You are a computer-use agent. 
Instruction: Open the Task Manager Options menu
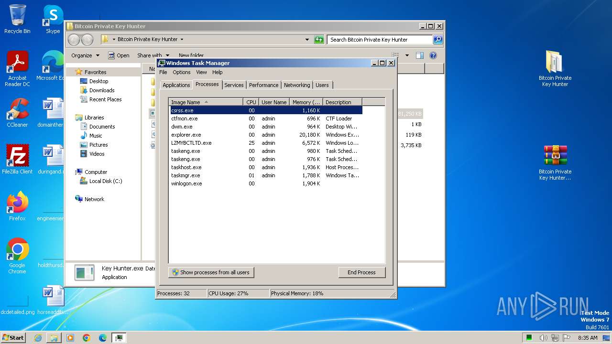click(182, 72)
